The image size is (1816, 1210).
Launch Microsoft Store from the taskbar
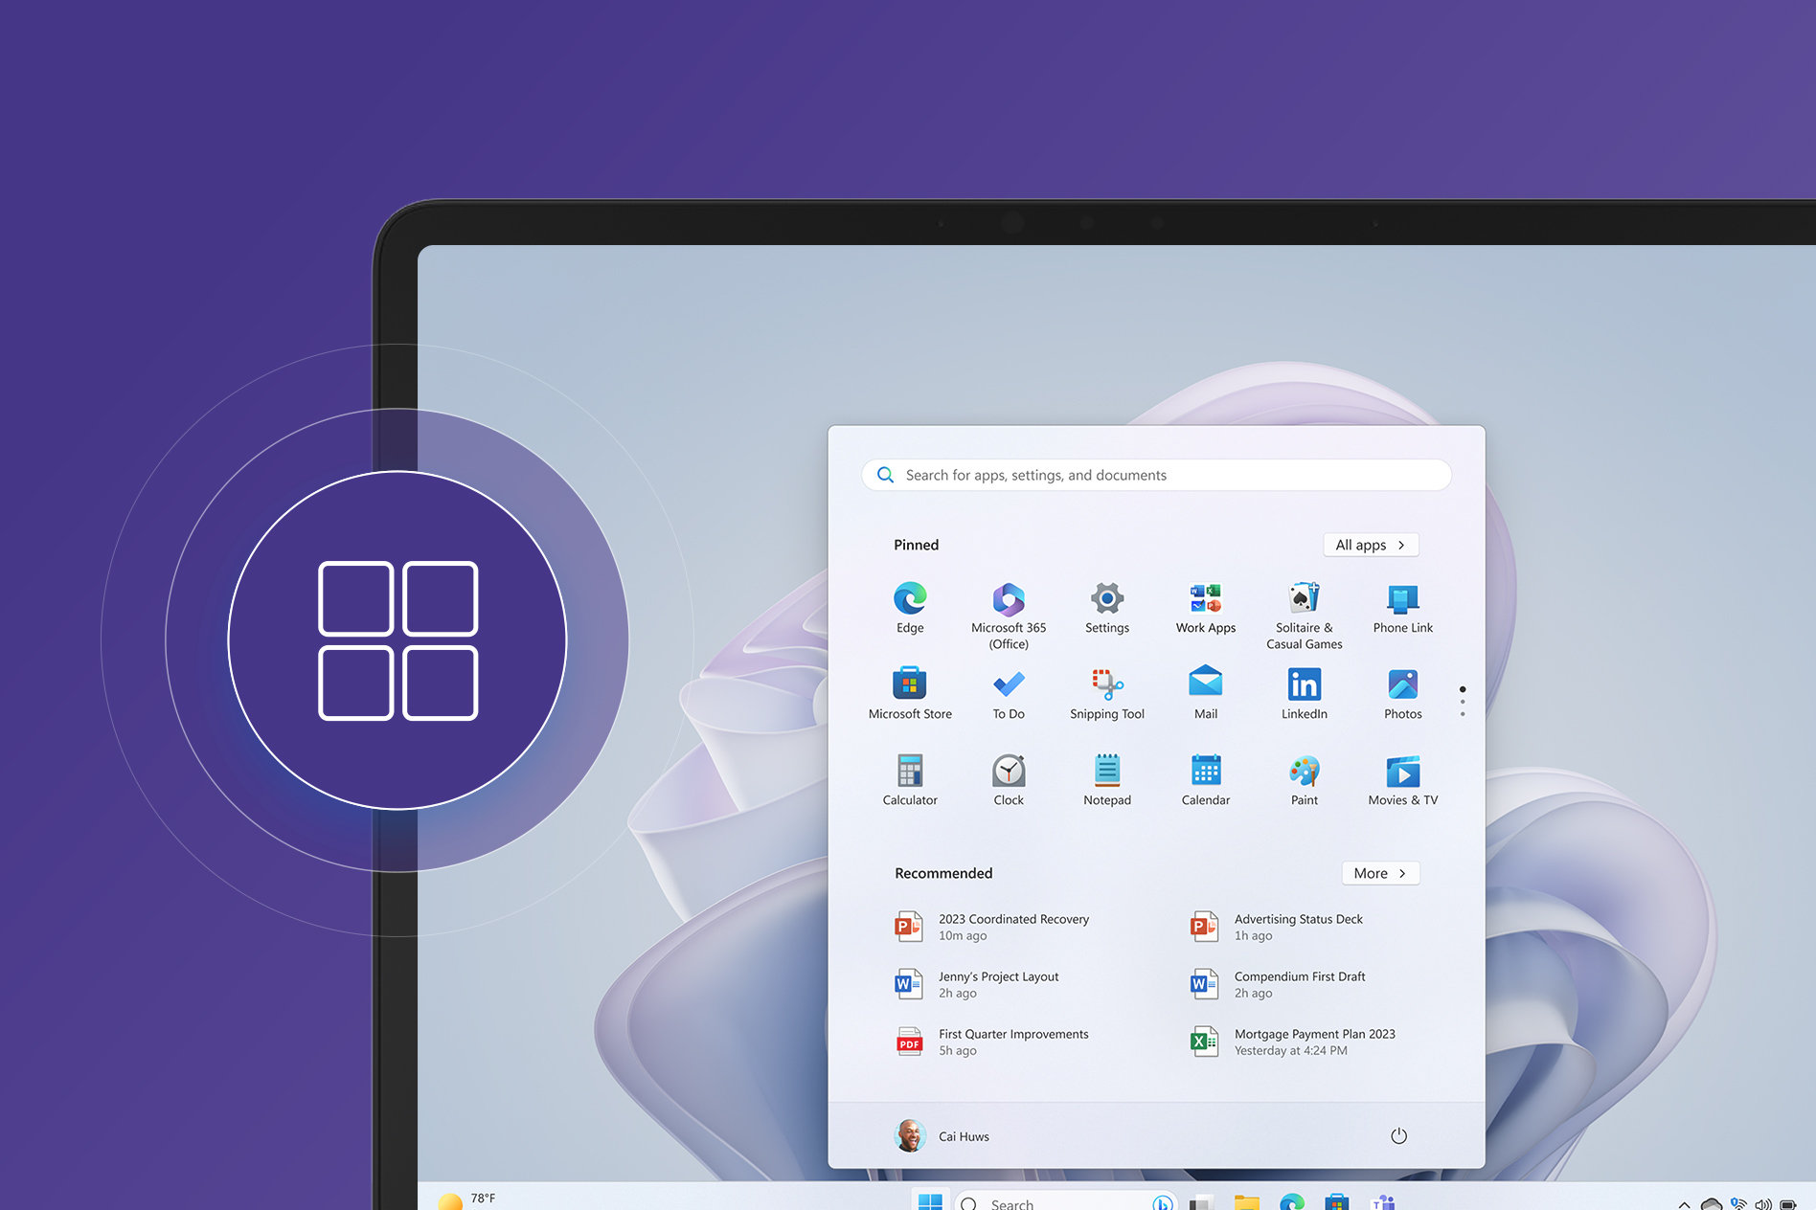pos(1336,1203)
